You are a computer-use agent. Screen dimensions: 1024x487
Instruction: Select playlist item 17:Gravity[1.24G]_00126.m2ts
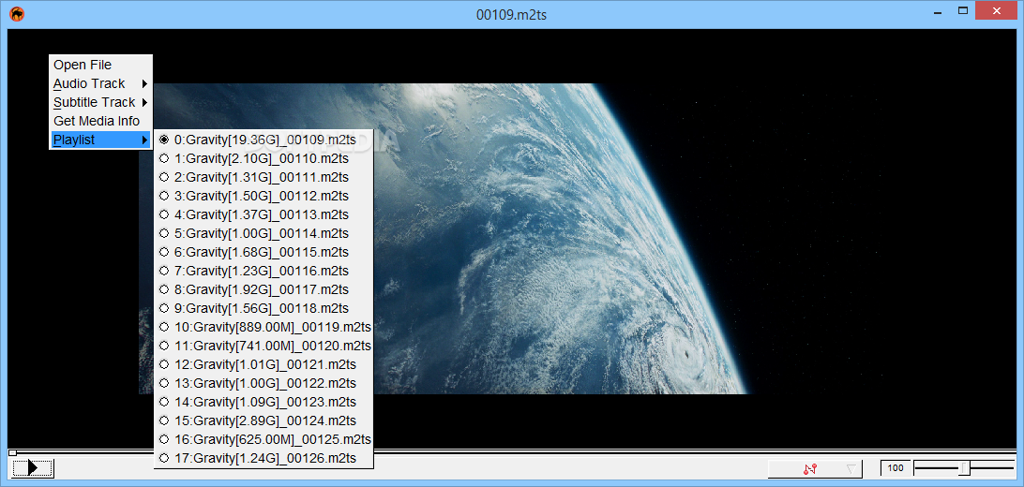(x=264, y=458)
